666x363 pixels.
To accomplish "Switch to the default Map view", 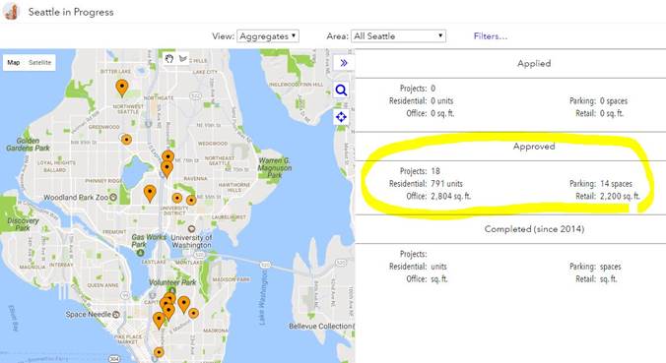I will tap(14, 62).
